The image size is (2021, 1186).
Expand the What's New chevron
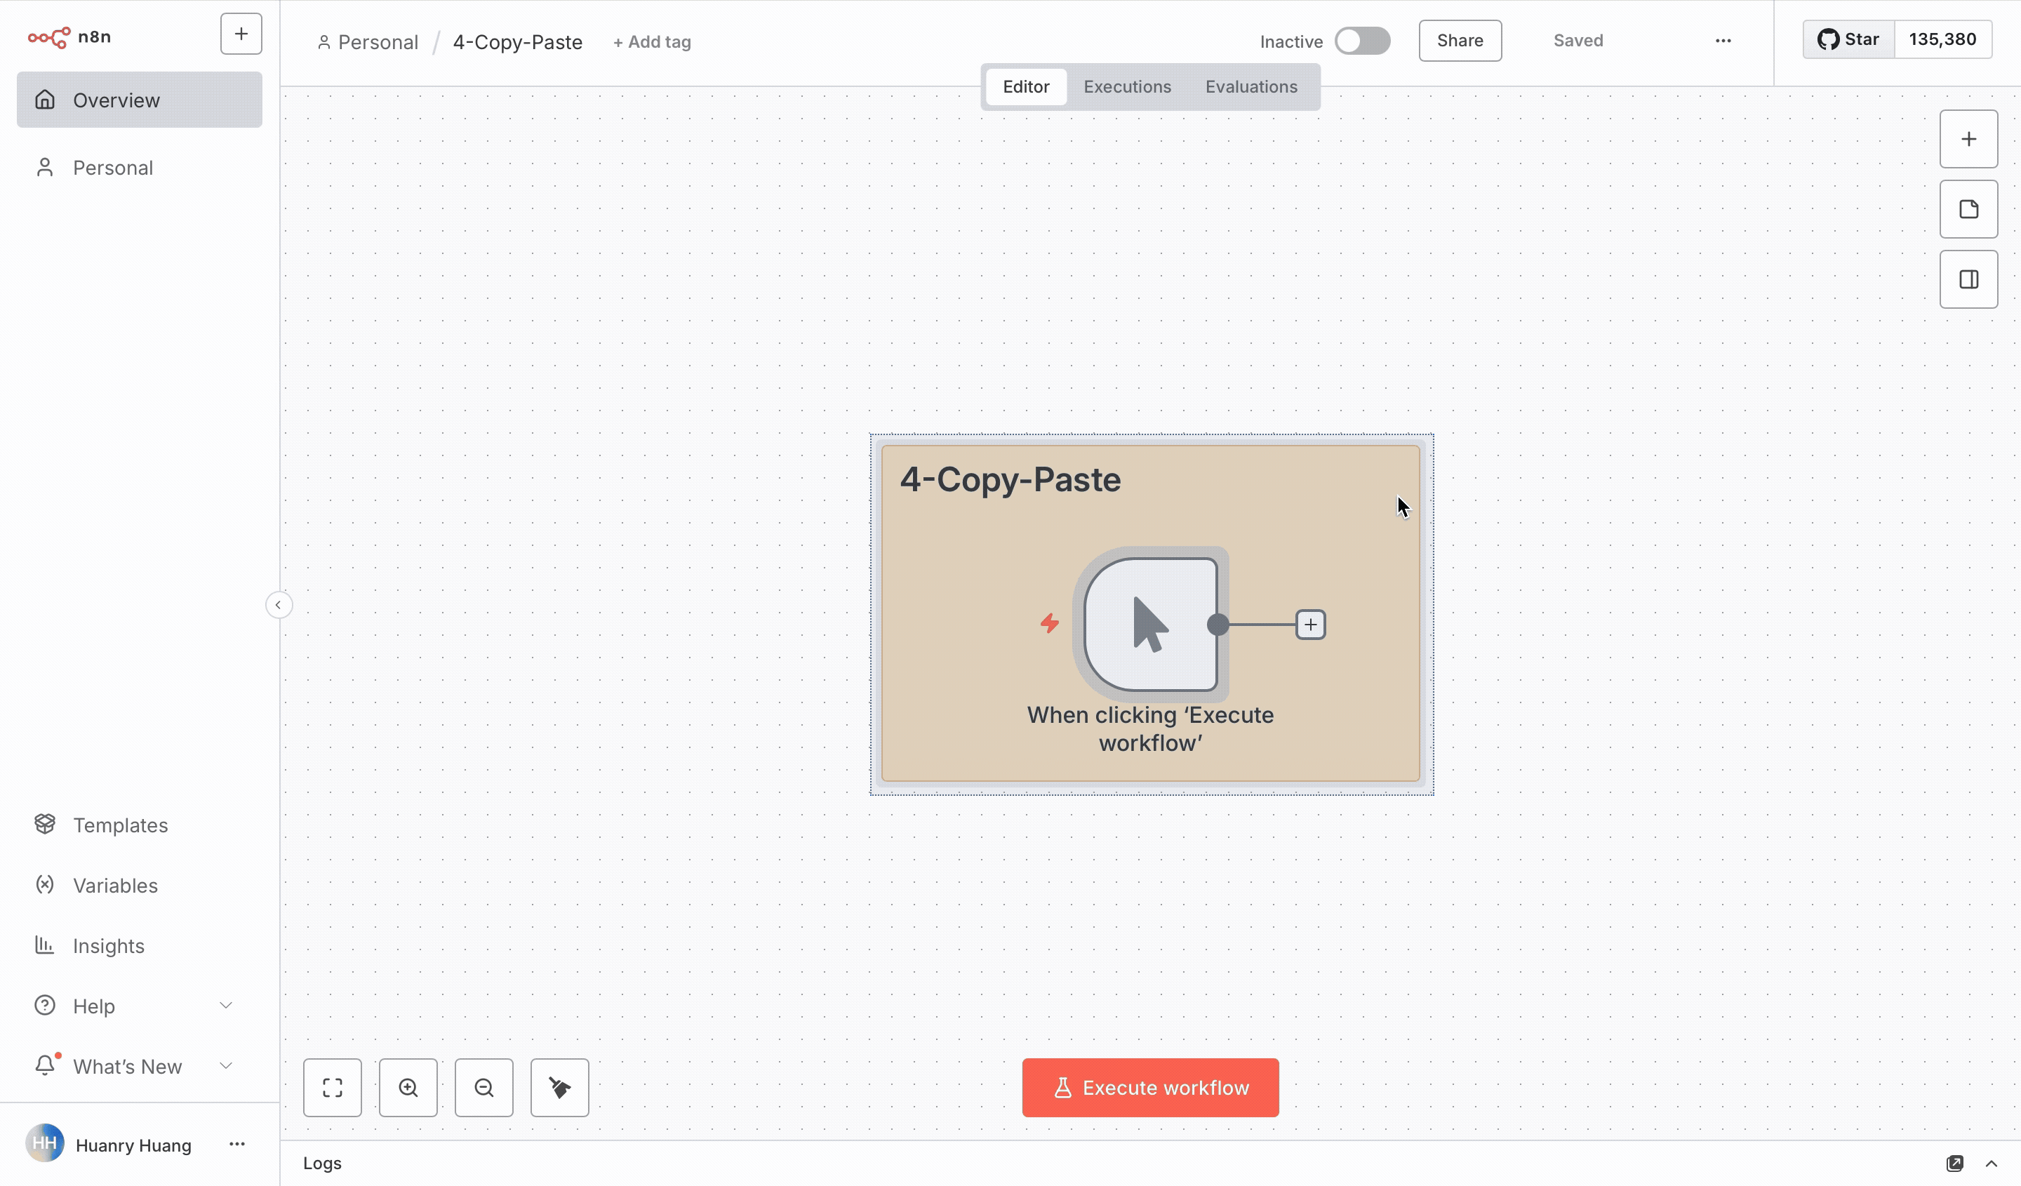[x=226, y=1066]
